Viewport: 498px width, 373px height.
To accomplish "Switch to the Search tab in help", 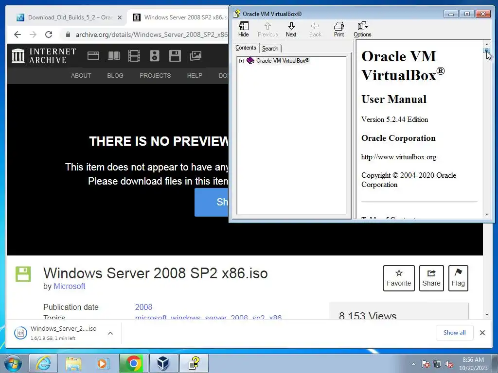I will (x=270, y=49).
